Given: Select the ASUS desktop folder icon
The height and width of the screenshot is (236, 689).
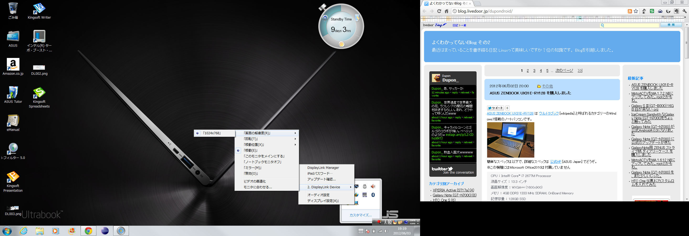Looking at the screenshot, I should click(13, 39).
